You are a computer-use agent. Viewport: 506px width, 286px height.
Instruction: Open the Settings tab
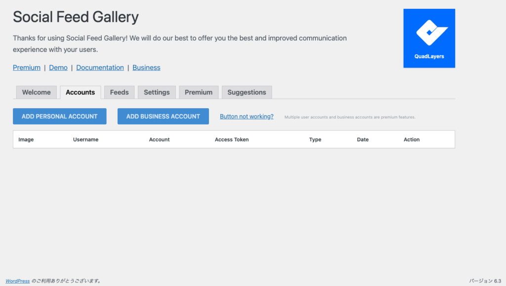pos(157,92)
